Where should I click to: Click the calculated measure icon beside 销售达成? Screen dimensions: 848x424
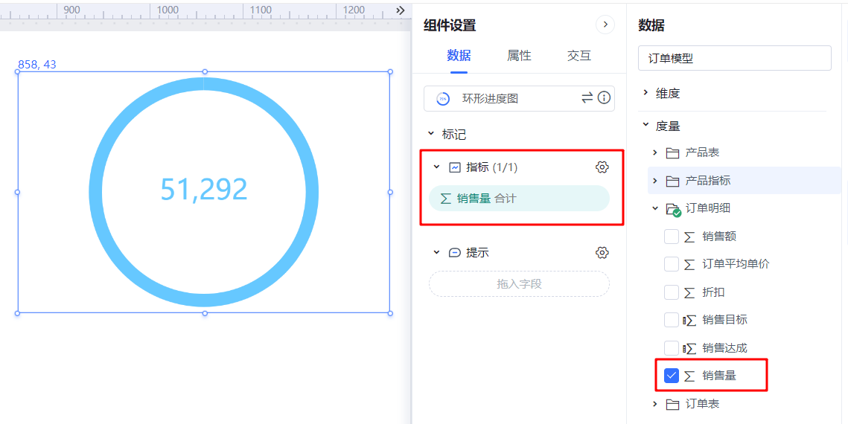click(x=689, y=348)
